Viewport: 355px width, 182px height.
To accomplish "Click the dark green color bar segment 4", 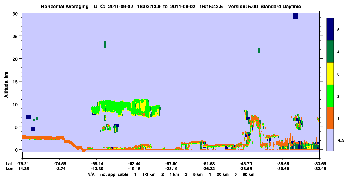I will 330,52.
